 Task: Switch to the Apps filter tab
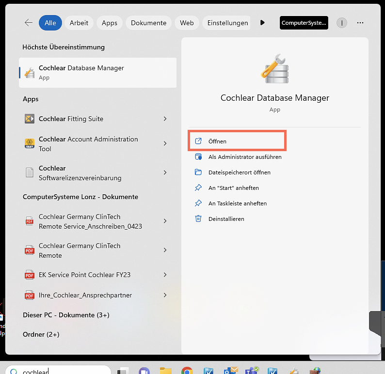coord(110,23)
